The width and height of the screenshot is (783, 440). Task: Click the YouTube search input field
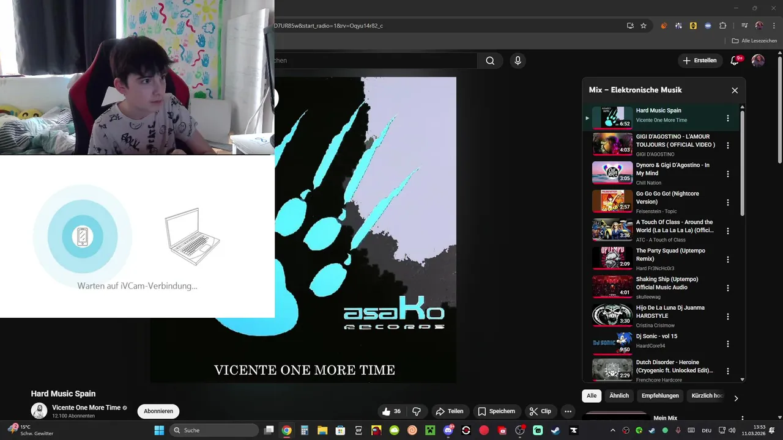(x=376, y=61)
